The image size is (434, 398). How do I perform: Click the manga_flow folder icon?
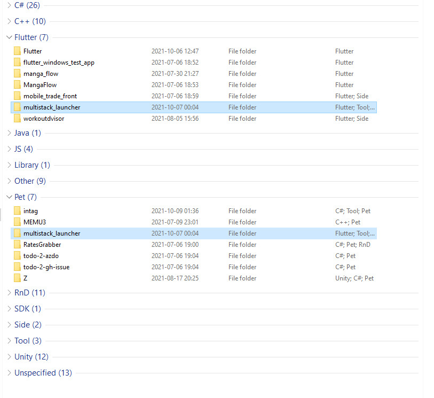17,73
